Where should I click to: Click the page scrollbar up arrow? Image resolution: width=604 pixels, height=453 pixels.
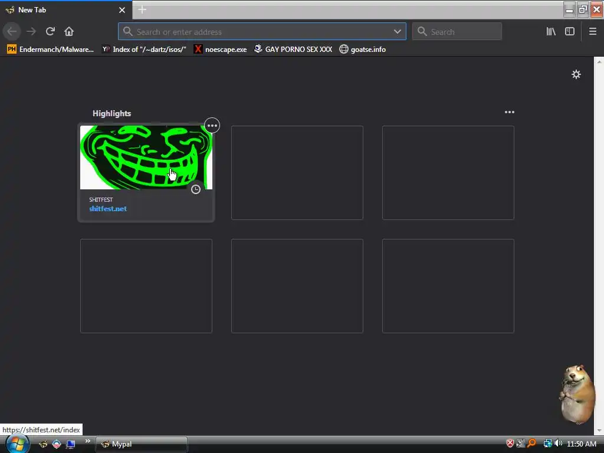click(x=599, y=61)
